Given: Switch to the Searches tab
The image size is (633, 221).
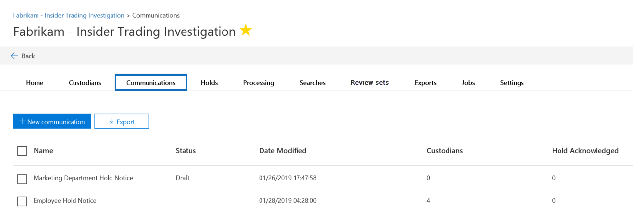Looking at the screenshot, I should pyautogui.click(x=312, y=83).
